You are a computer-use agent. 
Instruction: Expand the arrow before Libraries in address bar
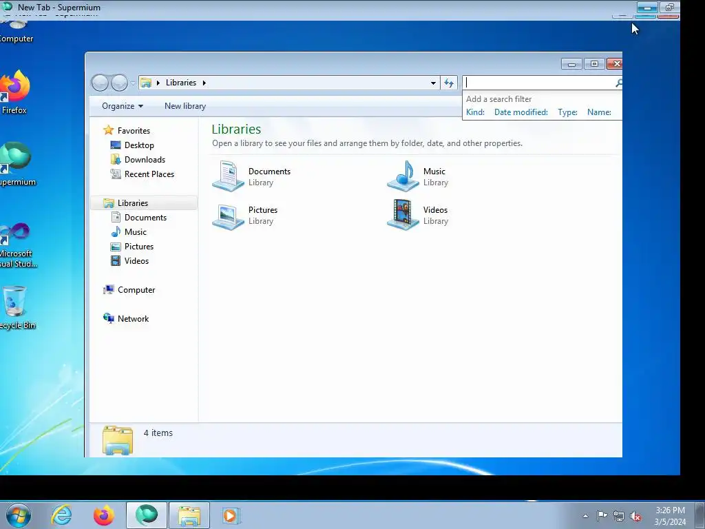pos(158,83)
